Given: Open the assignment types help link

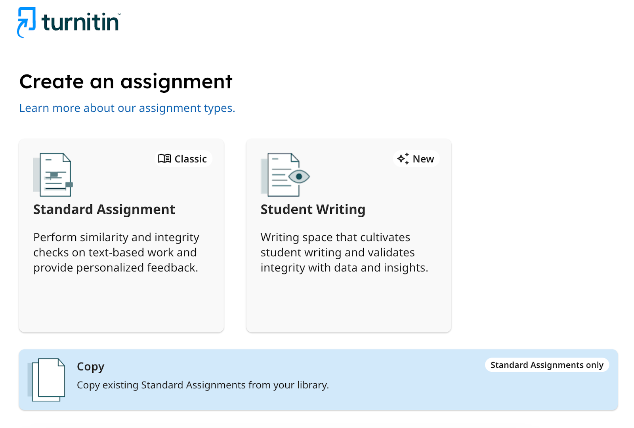Looking at the screenshot, I should click(x=127, y=108).
